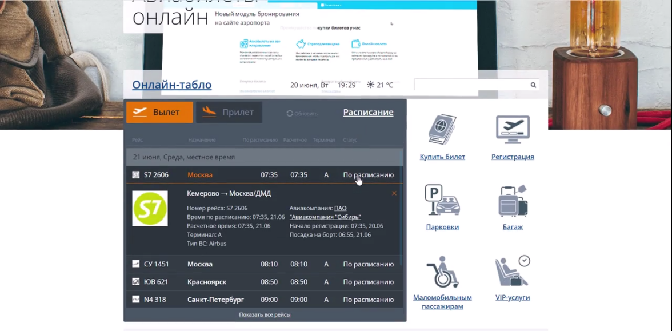Click the По расписанию column header
Image resolution: width=672 pixels, height=331 pixels.
(x=260, y=140)
